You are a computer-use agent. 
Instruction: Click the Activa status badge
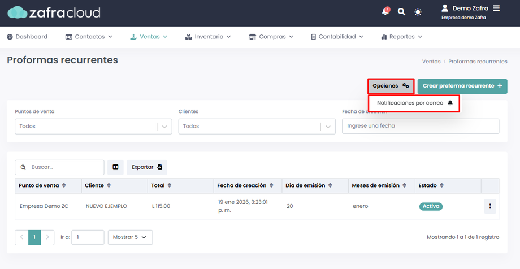tap(431, 206)
